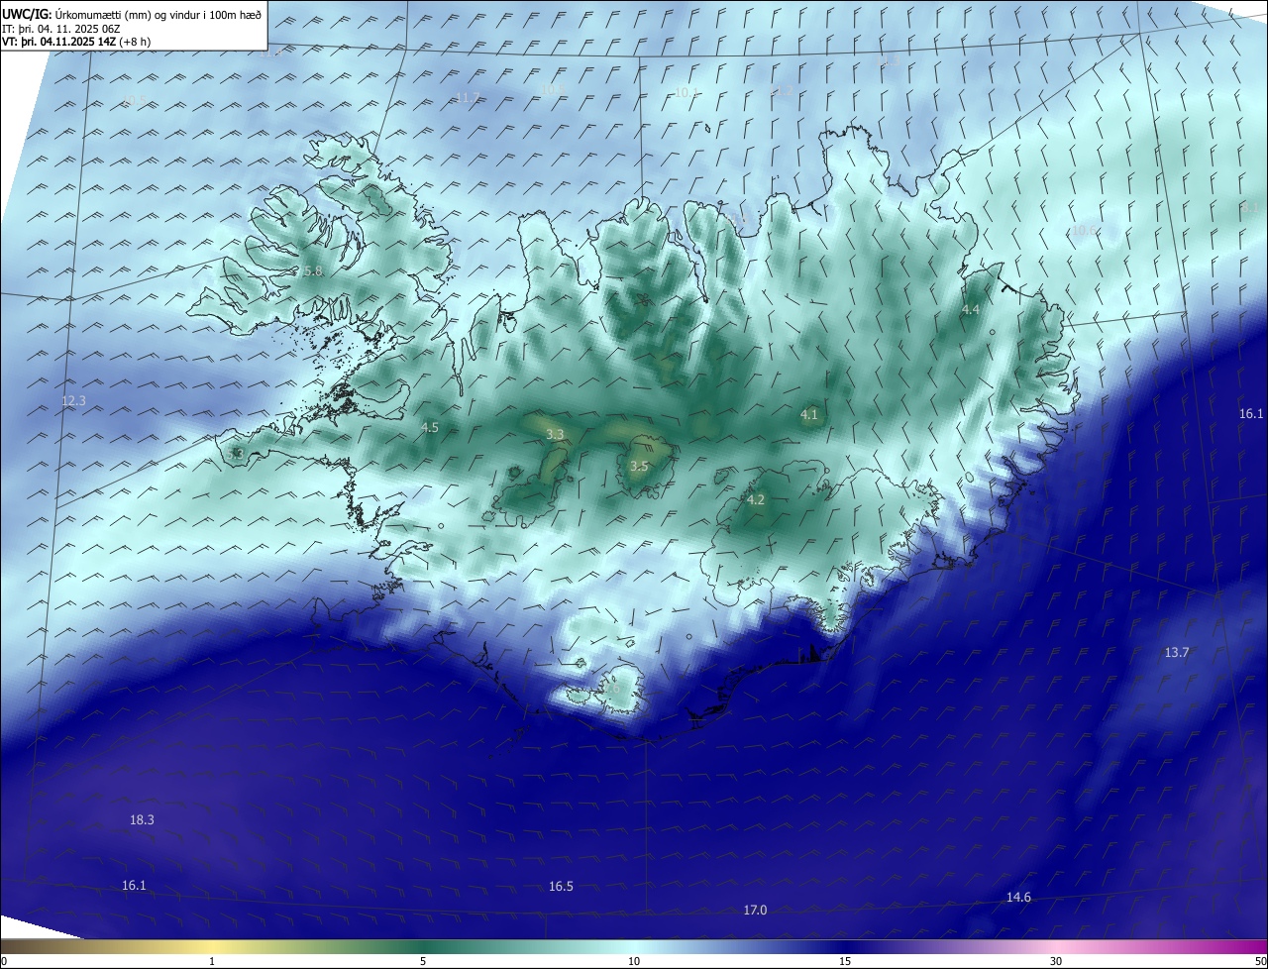
Task: Click the 16.1 value just below 18.3
Action: click(134, 885)
